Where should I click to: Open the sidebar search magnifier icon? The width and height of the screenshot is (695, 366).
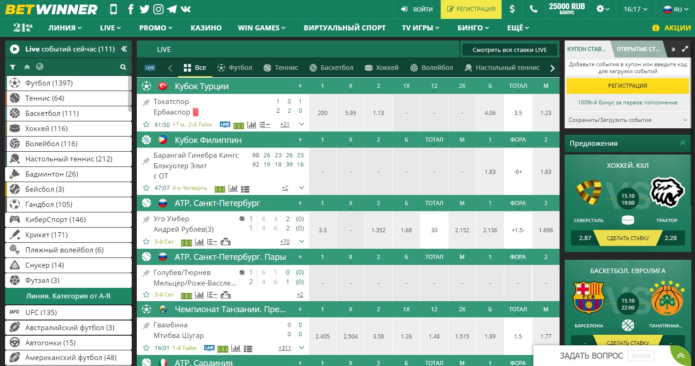coord(123,67)
